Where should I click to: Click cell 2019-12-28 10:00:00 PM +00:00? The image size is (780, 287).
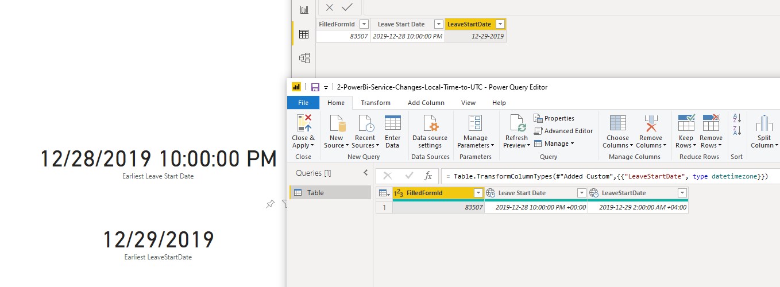[536, 207]
